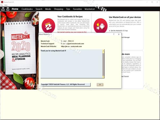Image resolution: width=160 pixels, height=120 pixels.
Task: Click inside the Thank you message text area
Action: point(71,64)
